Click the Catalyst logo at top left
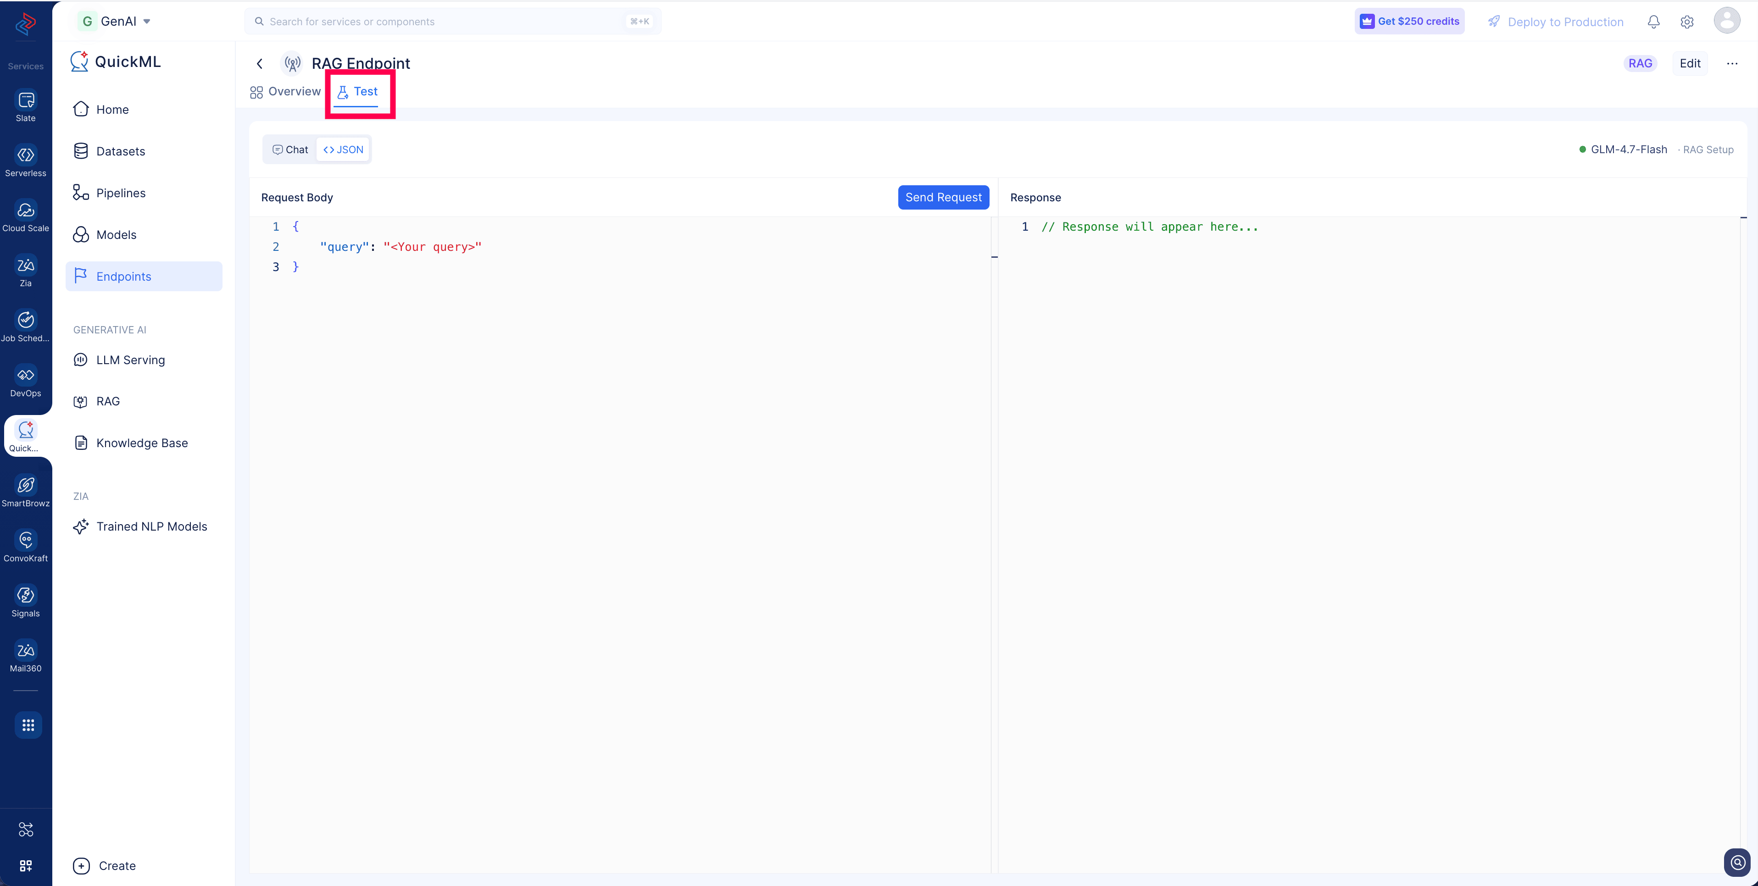Screen dimensions: 1758x886 [26, 23]
